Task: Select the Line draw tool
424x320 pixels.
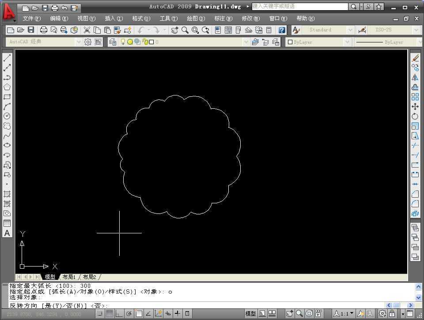Action: pyautogui.click(x=7, y=58)
